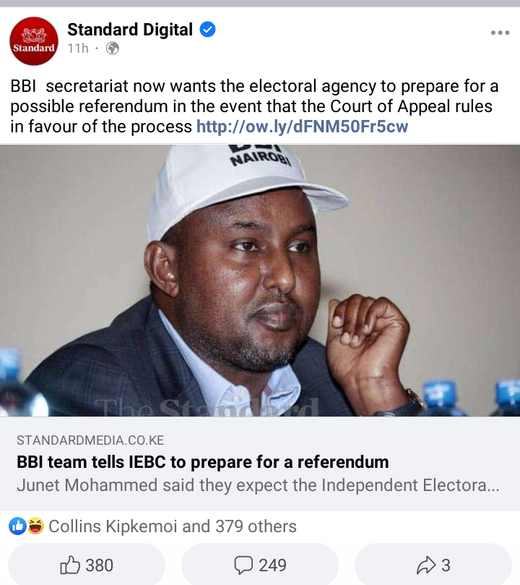Click the thumbs-up icon next to 380
The width and height of the screenshot is (520, 585).
[x=70, y=565]
